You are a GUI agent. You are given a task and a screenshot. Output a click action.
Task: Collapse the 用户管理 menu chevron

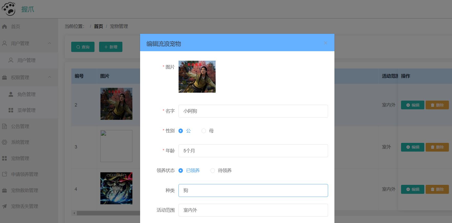pos(50,43)
